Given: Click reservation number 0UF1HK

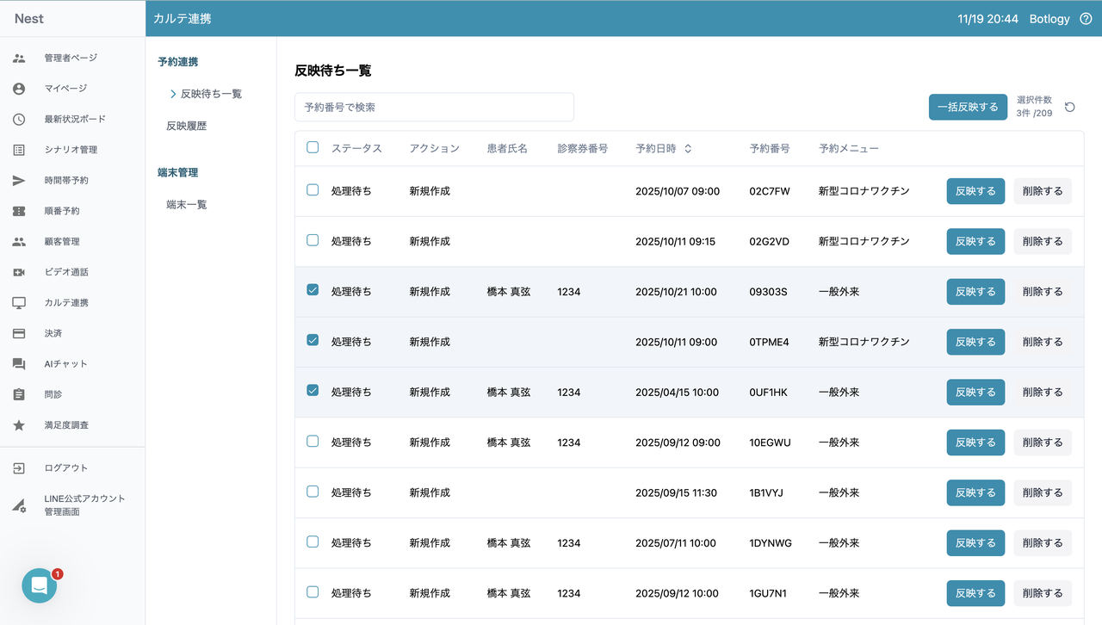Looking at the screenshot, I should point(769,392).
